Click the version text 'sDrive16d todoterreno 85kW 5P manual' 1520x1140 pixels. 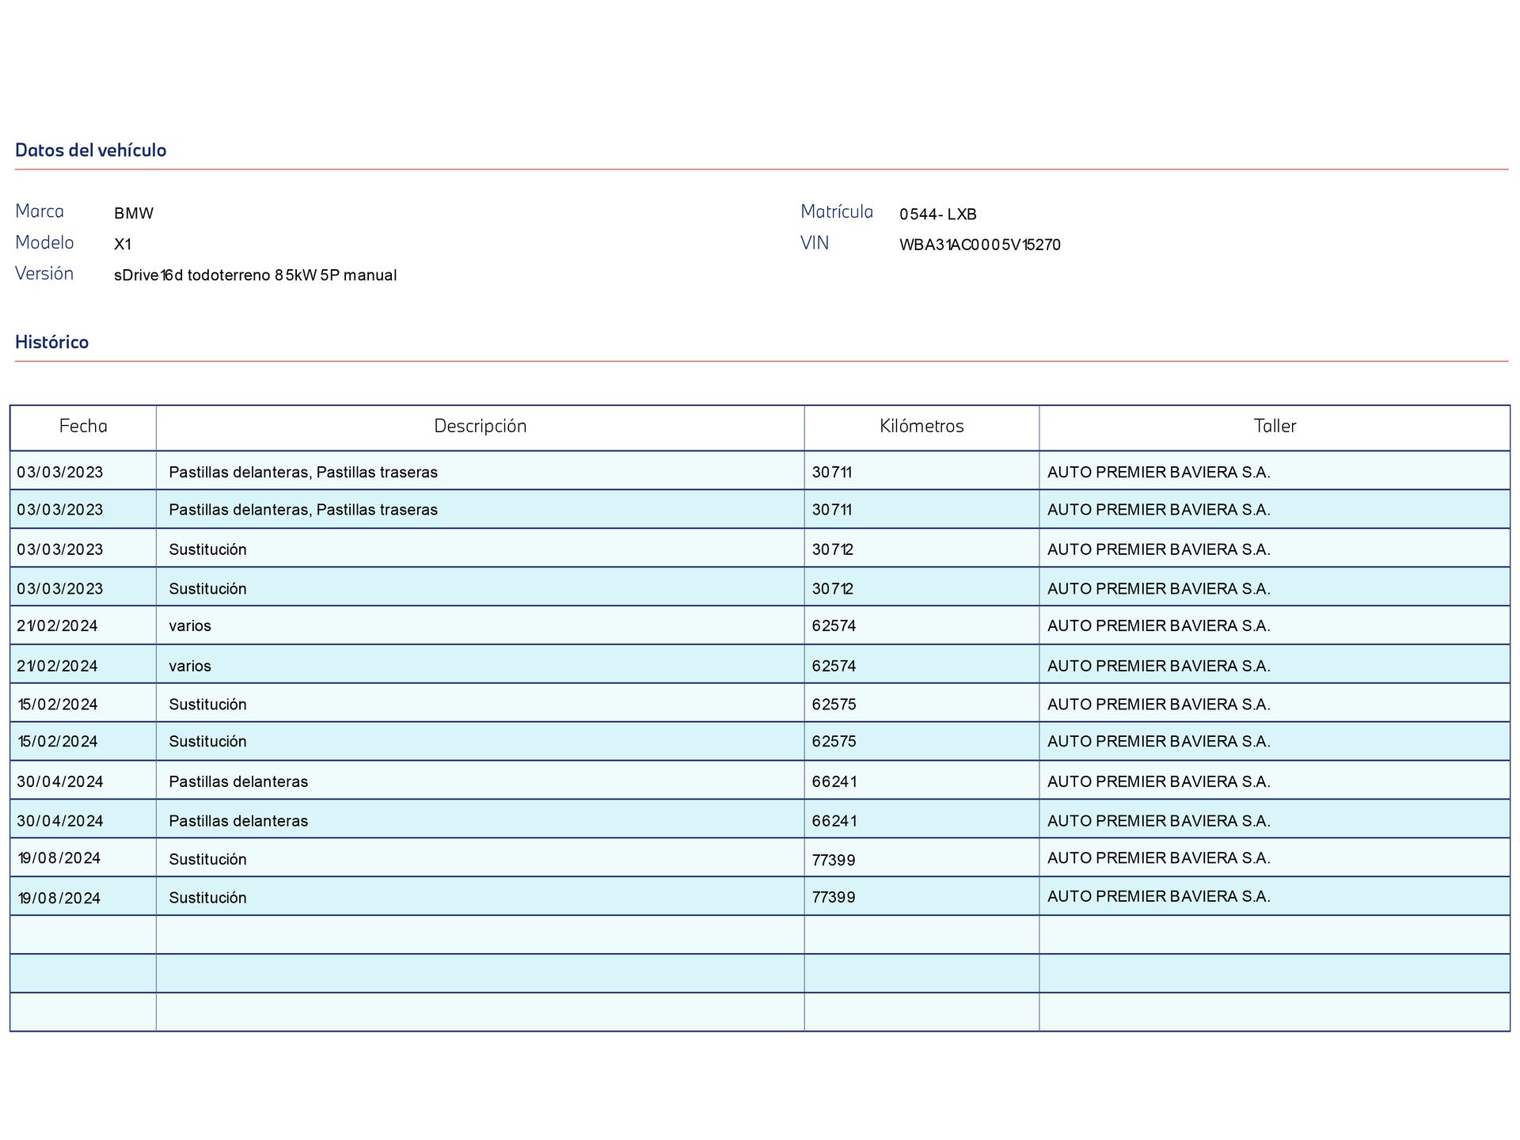click(255, 275)
